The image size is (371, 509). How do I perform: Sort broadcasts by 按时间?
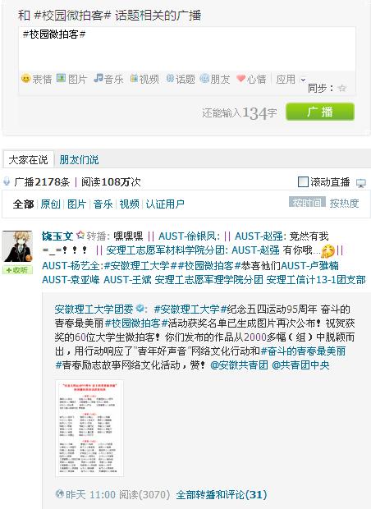(x=307, y=203)
